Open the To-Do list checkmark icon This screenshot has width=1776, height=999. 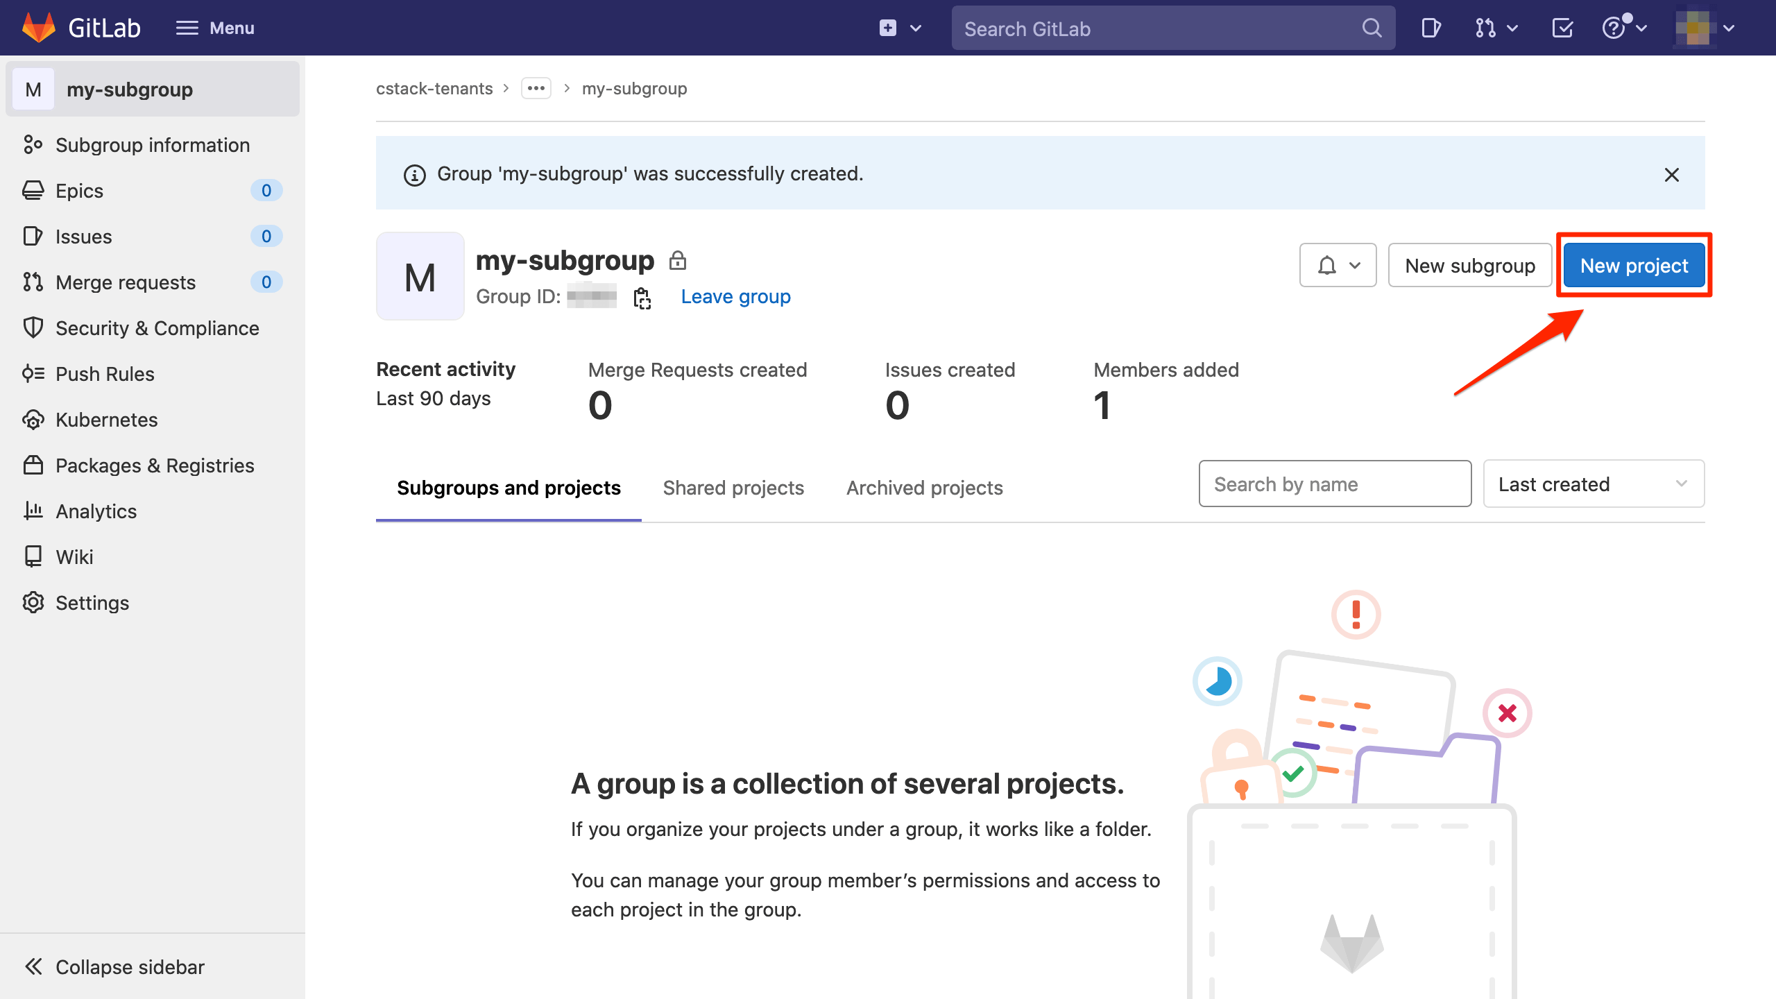(x=1562, y=28)
